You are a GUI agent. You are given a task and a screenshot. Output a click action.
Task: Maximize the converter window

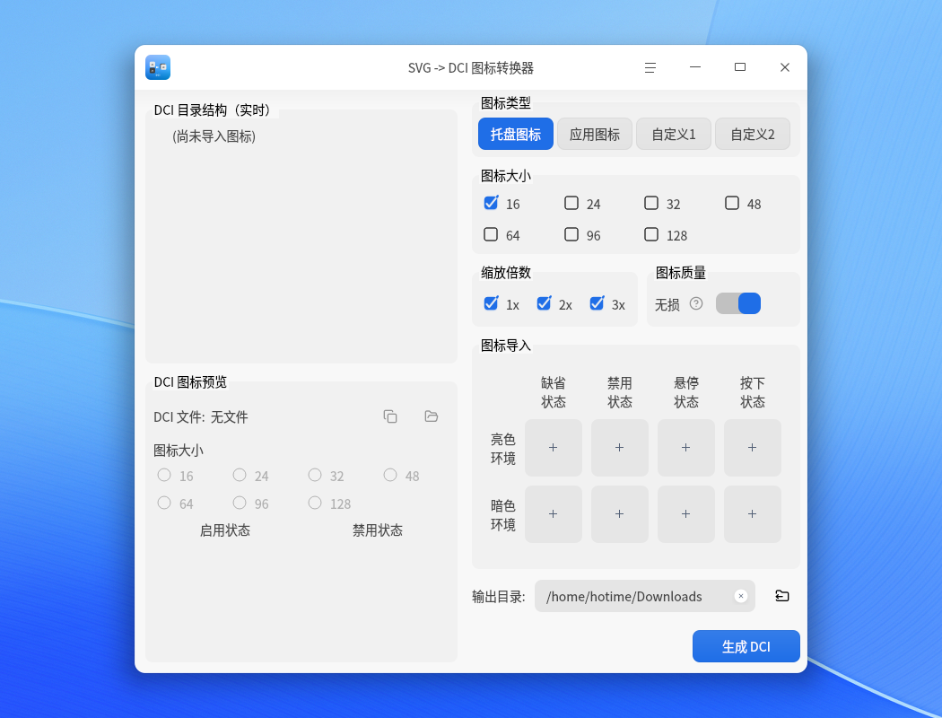coord(740,67)
